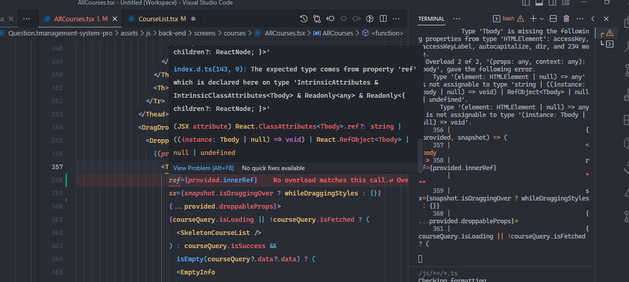This screenshot has width=629, height=282.
Task: Click line number 357 in gutter
Action: coord(57,167)
